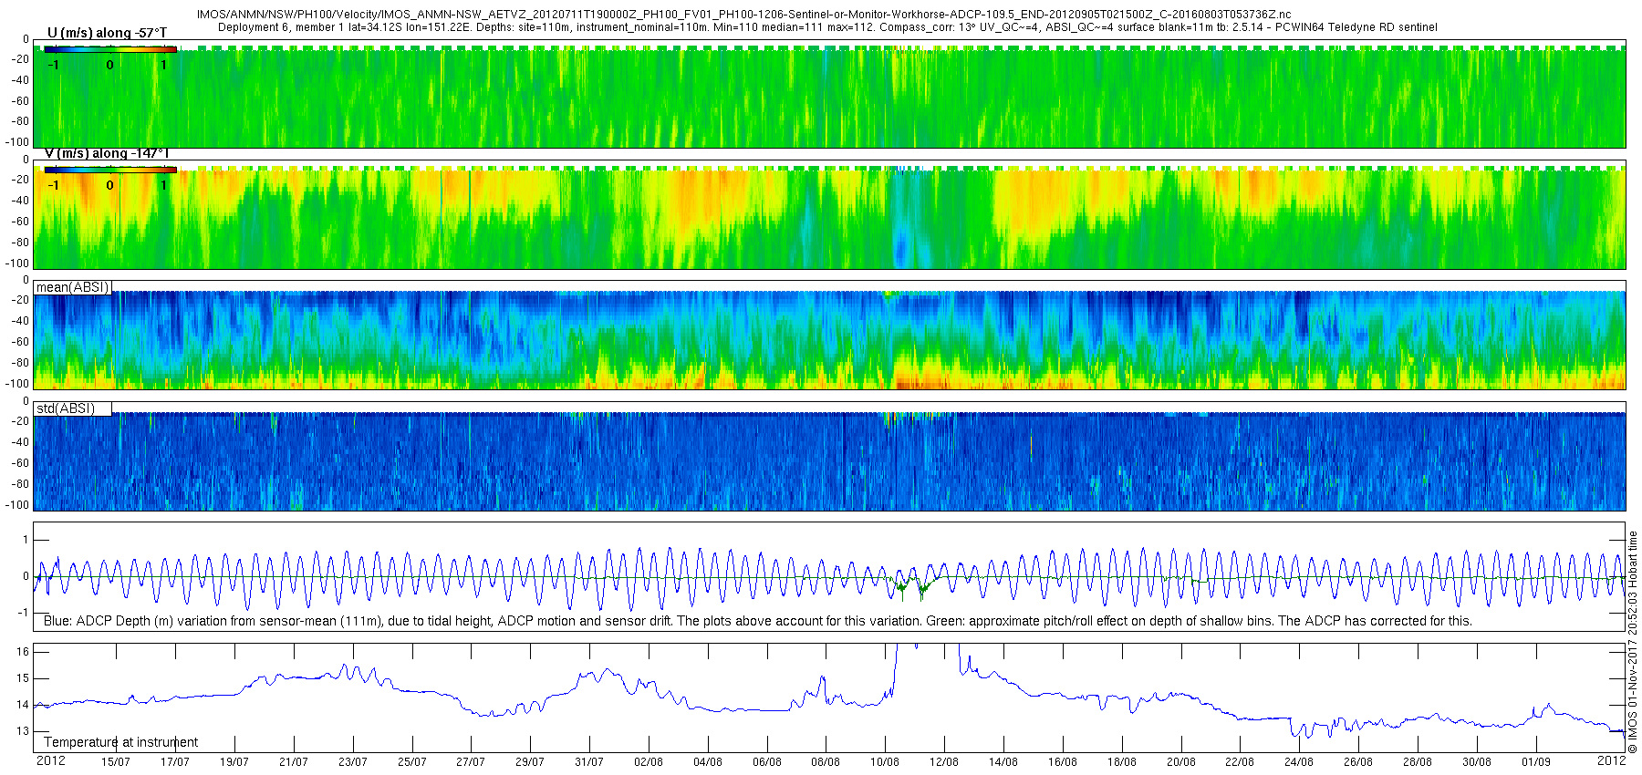Click the 31/07 date tick label
Screen dimensions: 1642x775
pyautogui.click(x=588, y=762)
